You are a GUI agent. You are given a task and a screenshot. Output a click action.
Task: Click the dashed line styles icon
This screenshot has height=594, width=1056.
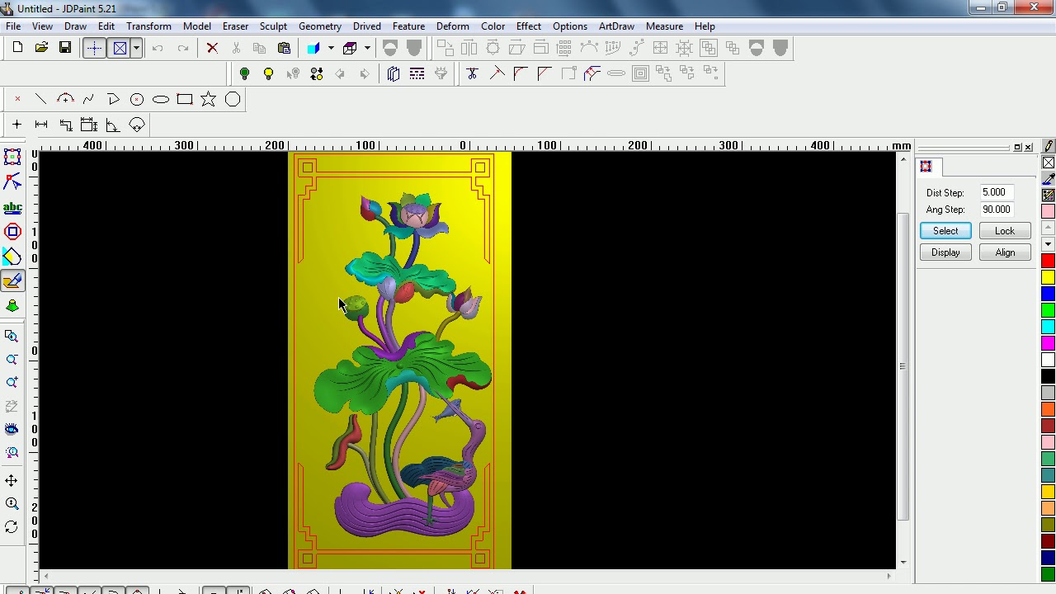point(417,74)
